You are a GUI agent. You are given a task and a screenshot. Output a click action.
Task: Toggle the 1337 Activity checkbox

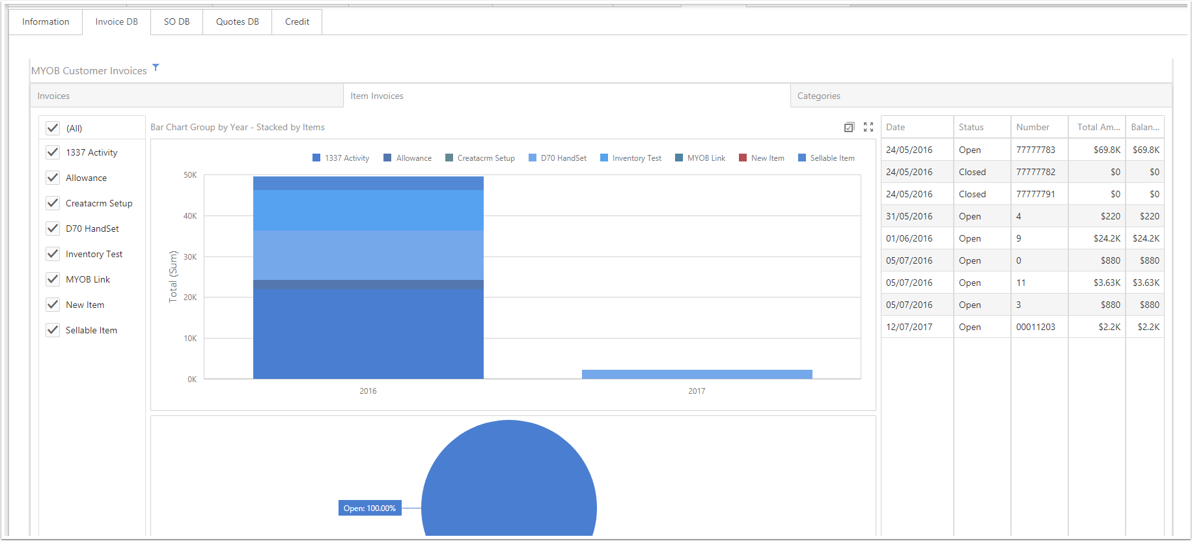click(x=53, y=152)
